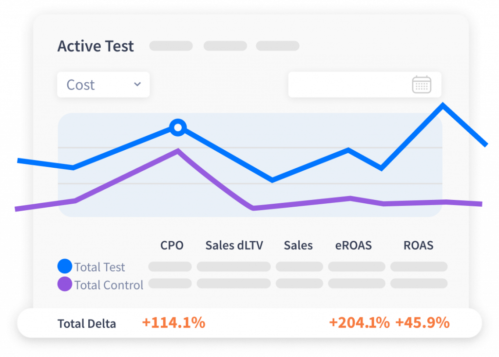This screenshot has width=499, height=357.
Task: Click the date range input field
Action: pyautogui.click(x=348, y=85)
